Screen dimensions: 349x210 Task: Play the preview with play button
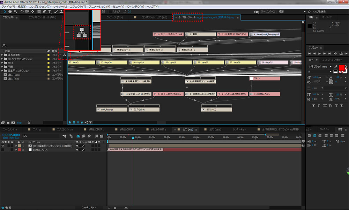pyautogui.click(x=320, y=53)
